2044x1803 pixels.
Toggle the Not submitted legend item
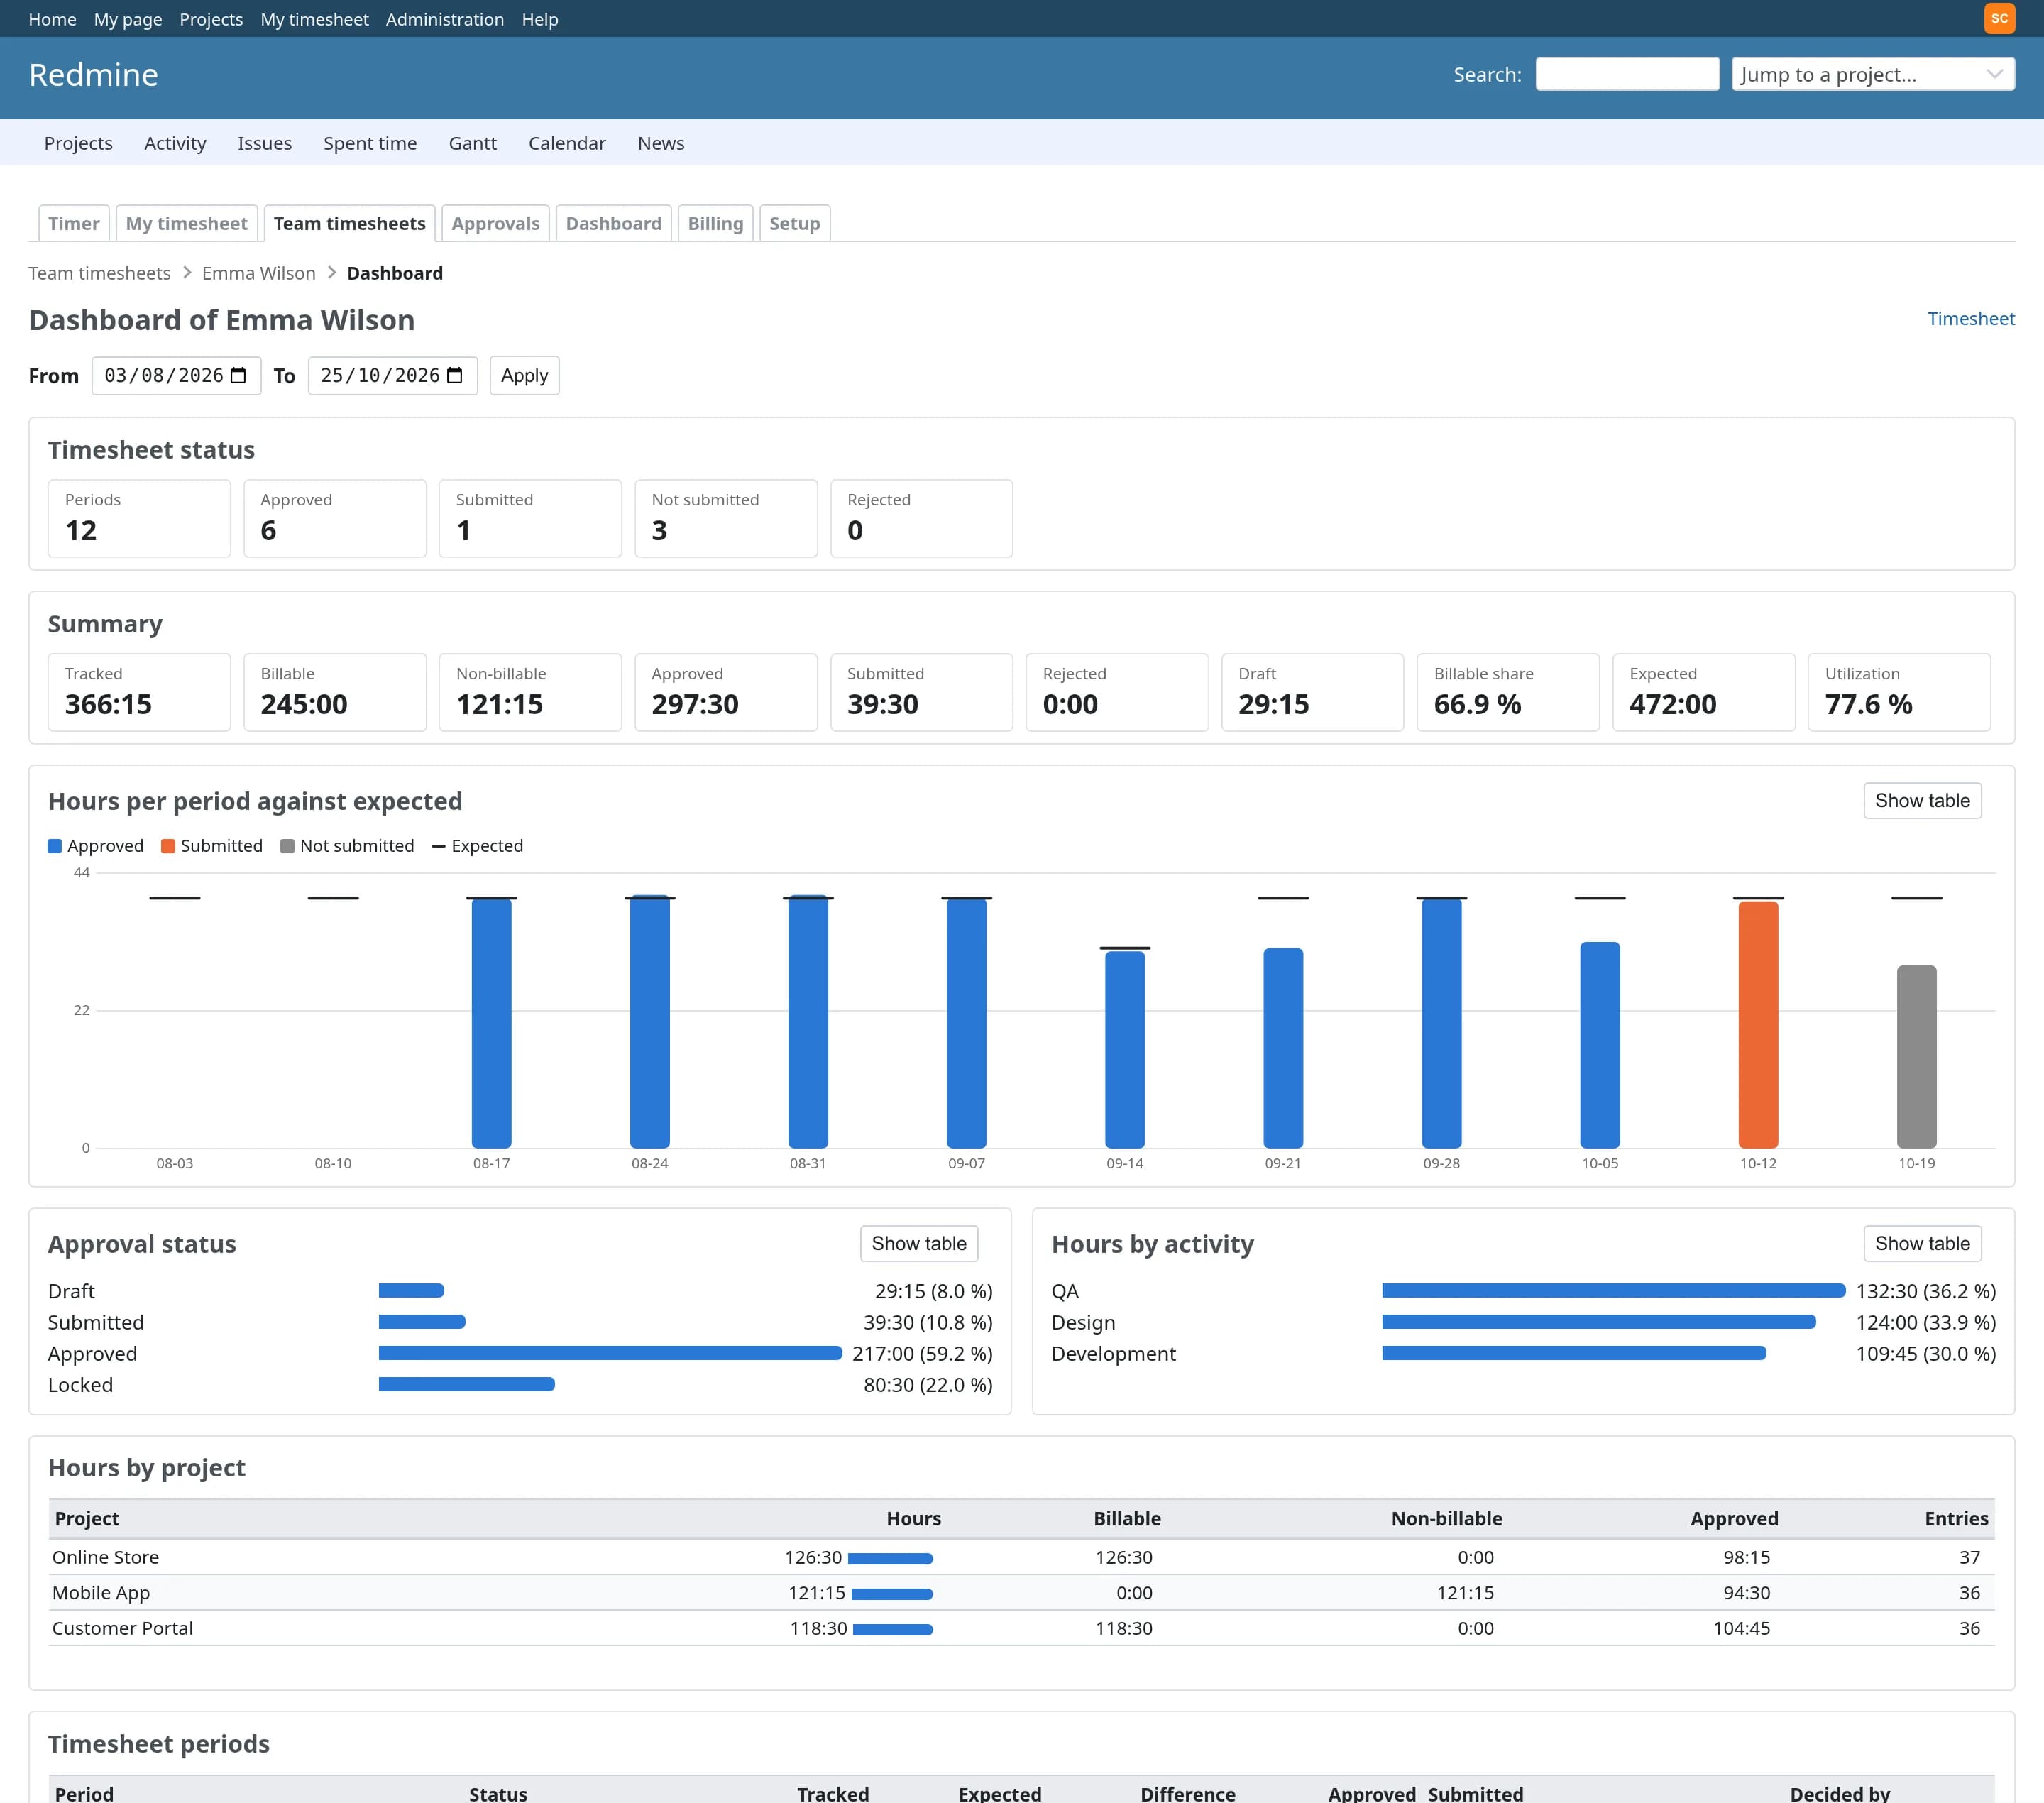click(347, 846)
